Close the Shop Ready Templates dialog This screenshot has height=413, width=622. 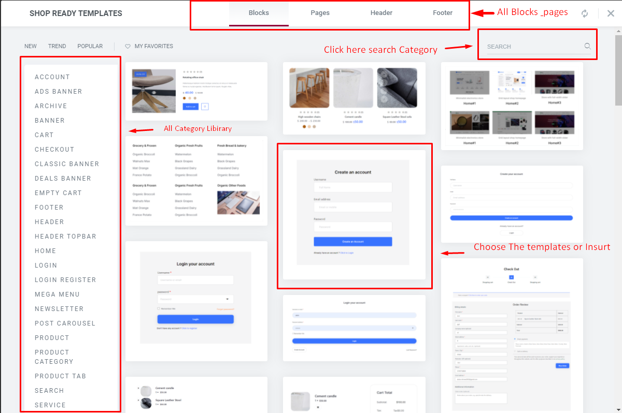611,13
